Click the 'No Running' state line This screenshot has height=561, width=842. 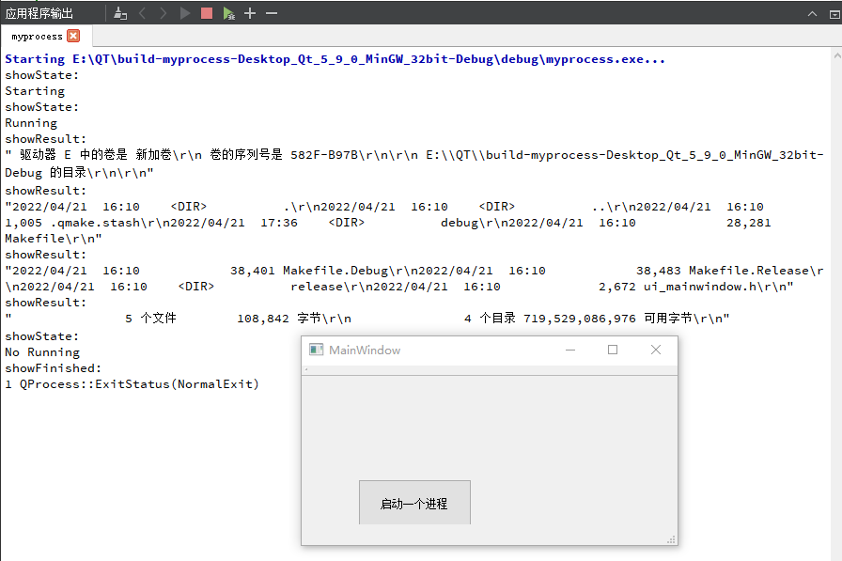coord(42,352)
